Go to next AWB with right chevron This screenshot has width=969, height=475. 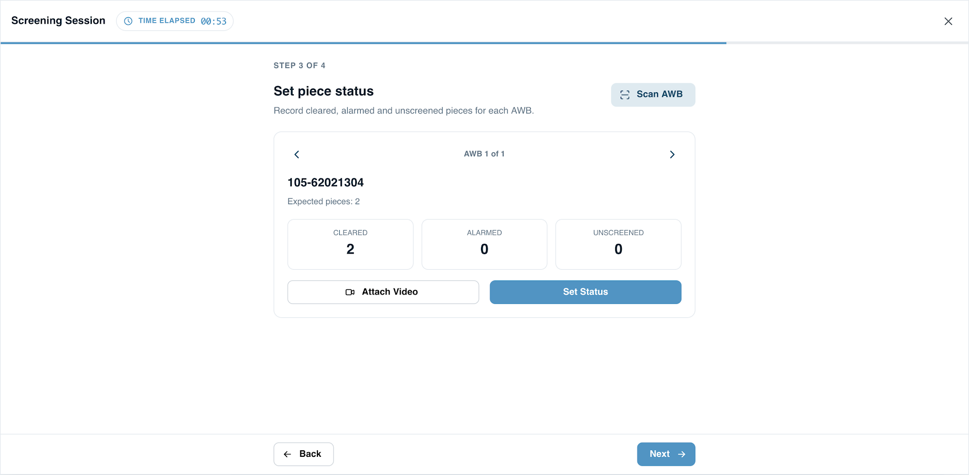pos(672,154)
